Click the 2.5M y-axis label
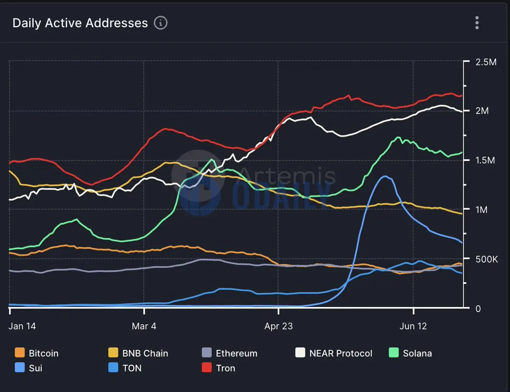 (486, 62)
